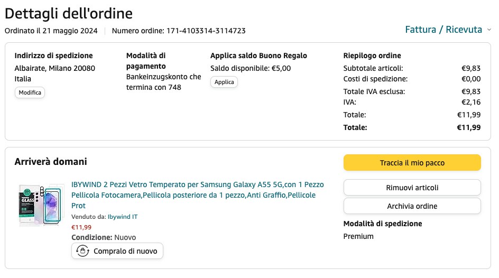Click the order number 171-4103314-3114723
This screenshot has width=499, height=278.
pyautogui.click(x=206, y=31)
